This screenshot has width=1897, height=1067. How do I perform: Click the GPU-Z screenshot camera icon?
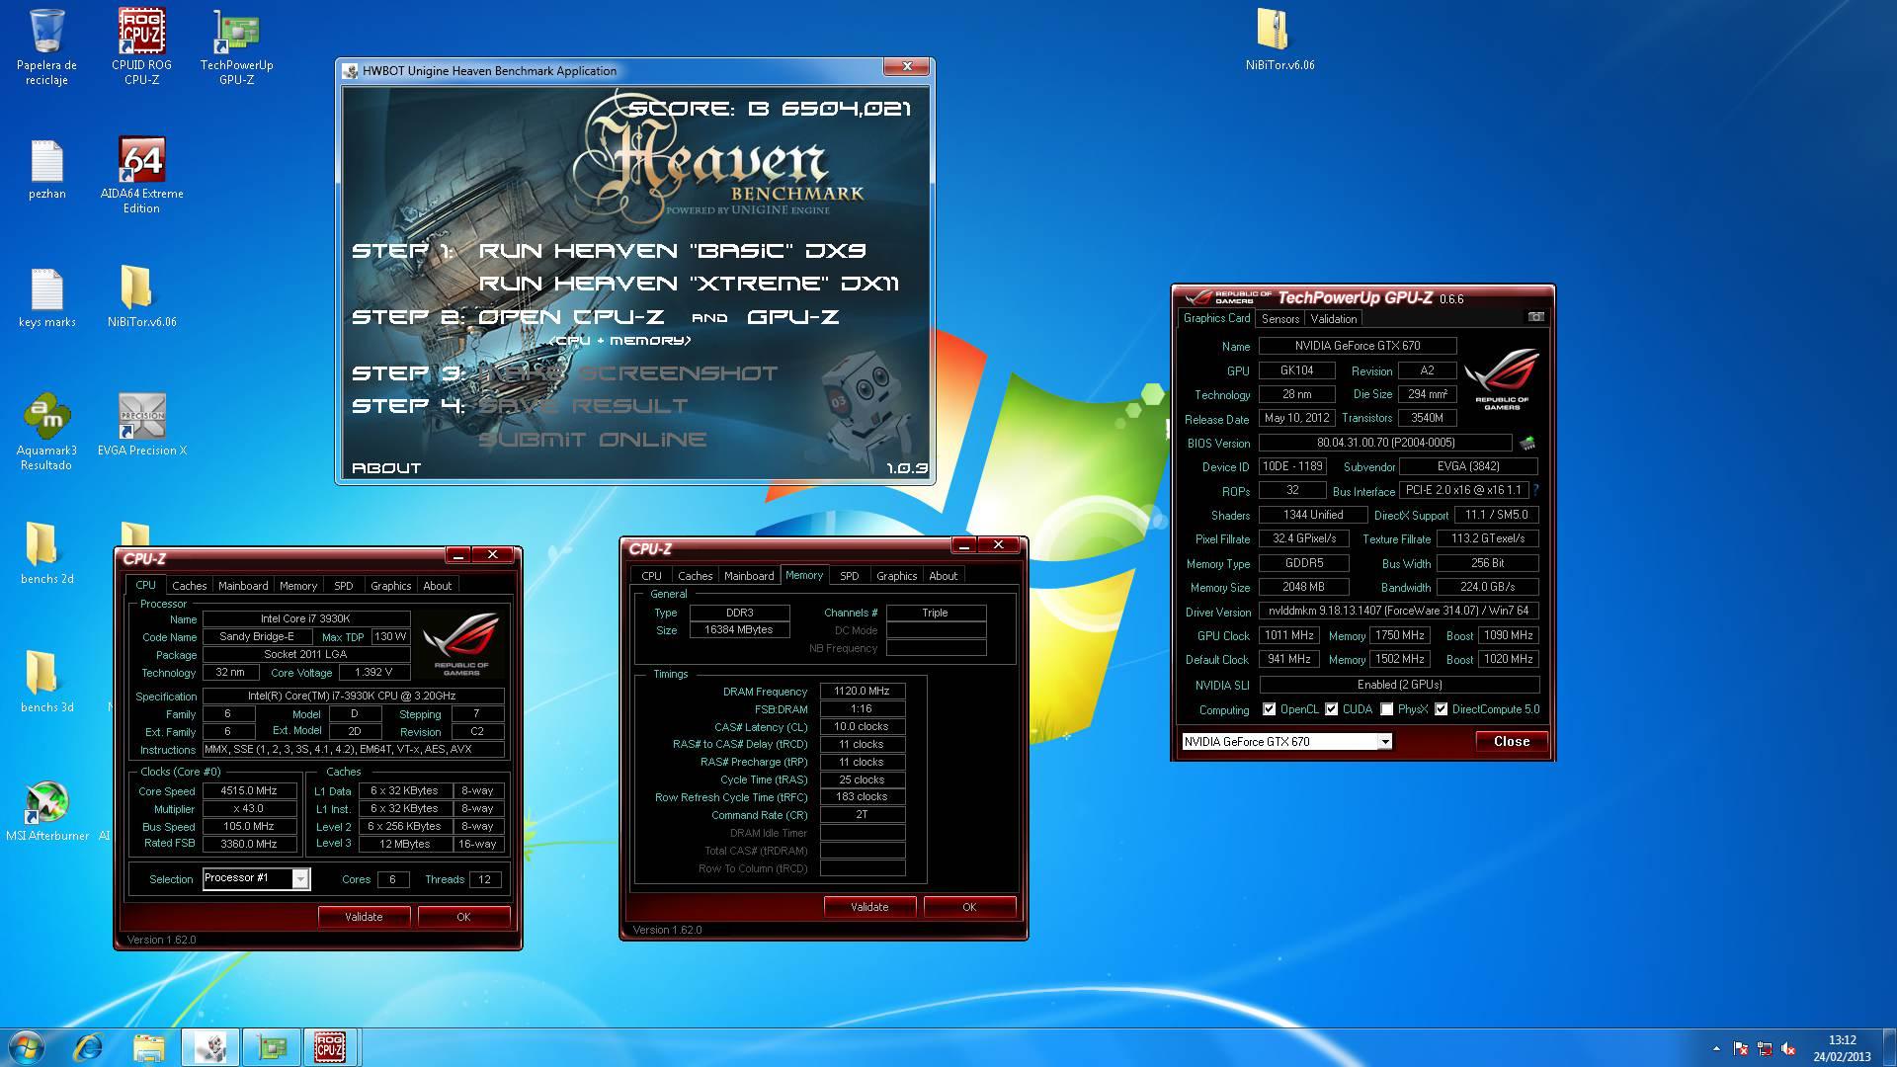pyautogui.click(x=1535, y=317)
